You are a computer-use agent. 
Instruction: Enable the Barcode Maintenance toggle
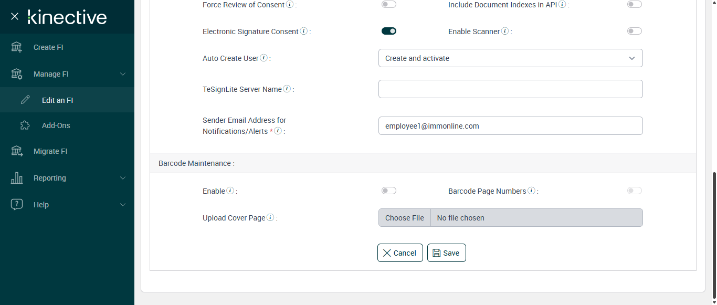[x=389, y=191]
